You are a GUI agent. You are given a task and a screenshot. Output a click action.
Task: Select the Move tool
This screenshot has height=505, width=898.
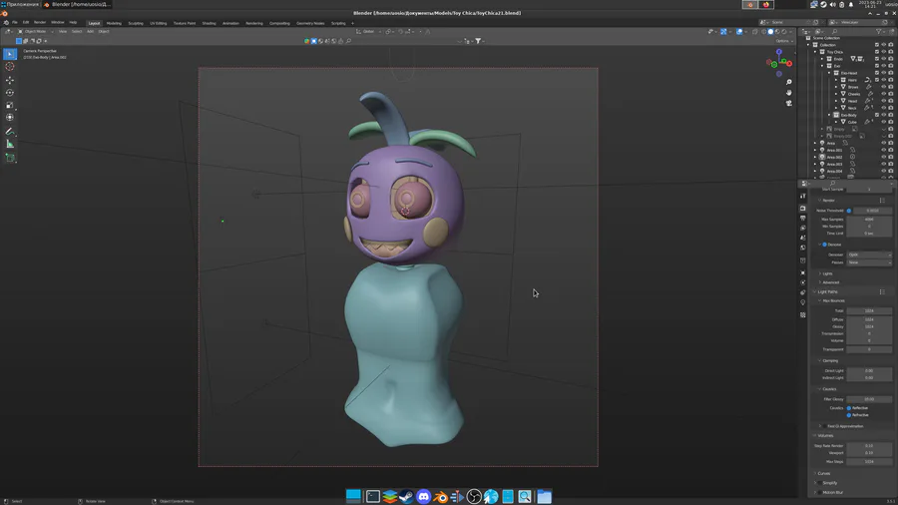[x=10, y=80]
